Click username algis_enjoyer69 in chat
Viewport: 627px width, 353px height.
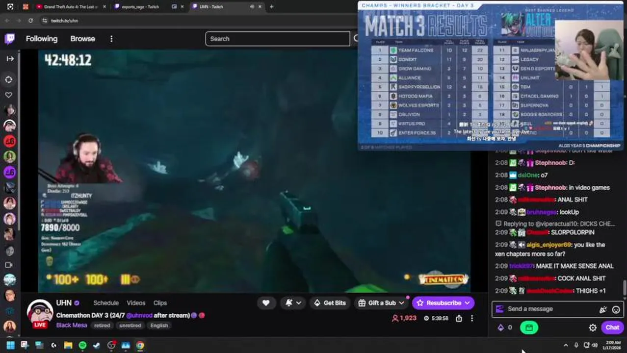coord(549,245)
